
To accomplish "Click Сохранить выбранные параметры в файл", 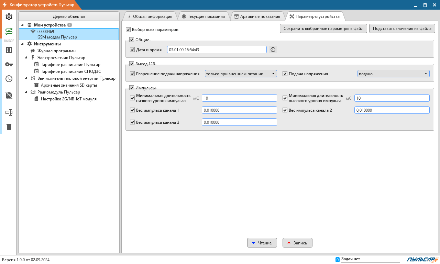I will pyautogui.click(x=323, y=29).
